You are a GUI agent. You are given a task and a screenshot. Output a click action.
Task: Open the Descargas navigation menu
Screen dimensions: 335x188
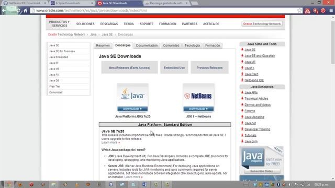[109, 24]
